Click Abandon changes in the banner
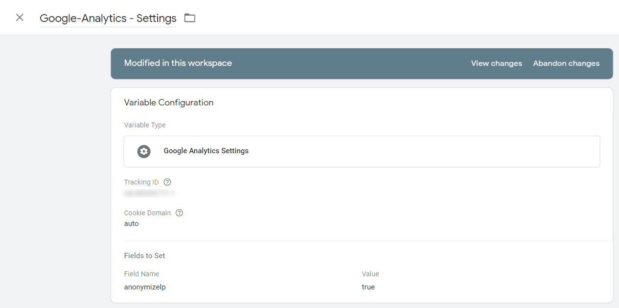Image resolution: width=619 pixels, height=308 pixels. pos(566,63)
